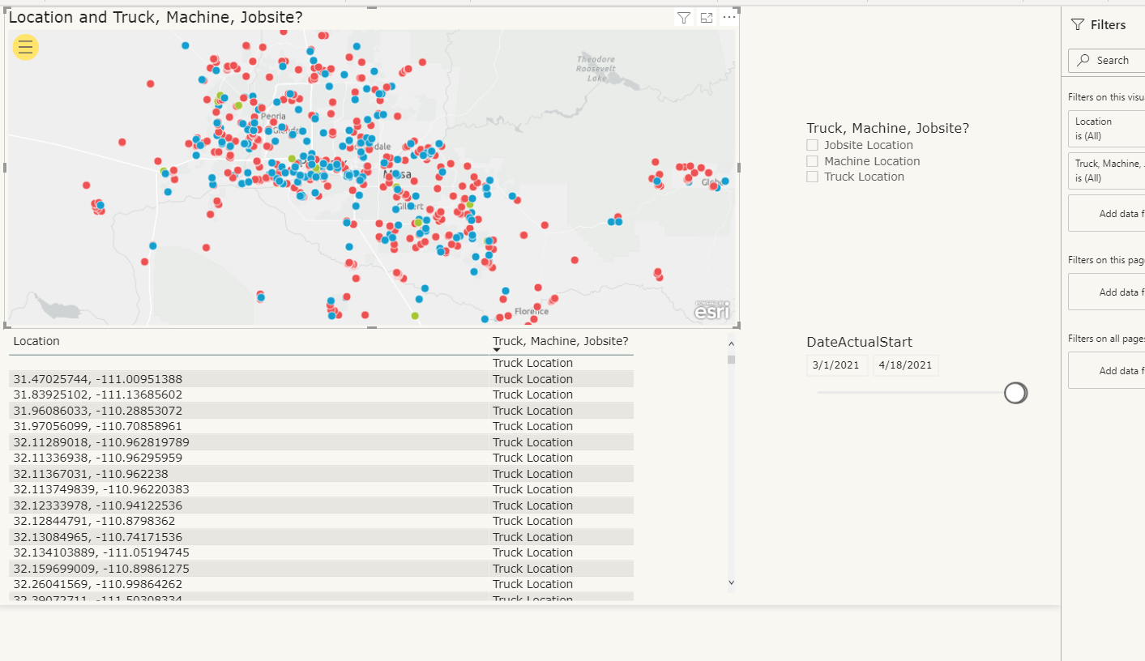This screenshot has height=661, width=1145.
Task: Select row 32.12844791, -110.8798362
Action: point(321,521)
